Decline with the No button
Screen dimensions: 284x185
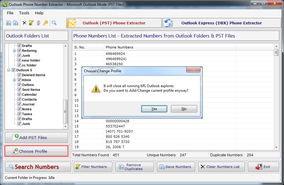click(184, 109)
